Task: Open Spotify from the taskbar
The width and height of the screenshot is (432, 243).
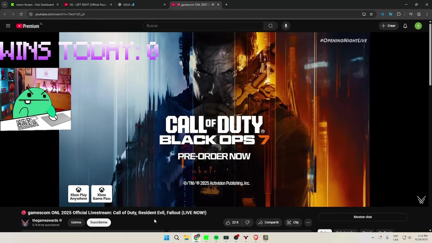Action: [216, 238]
